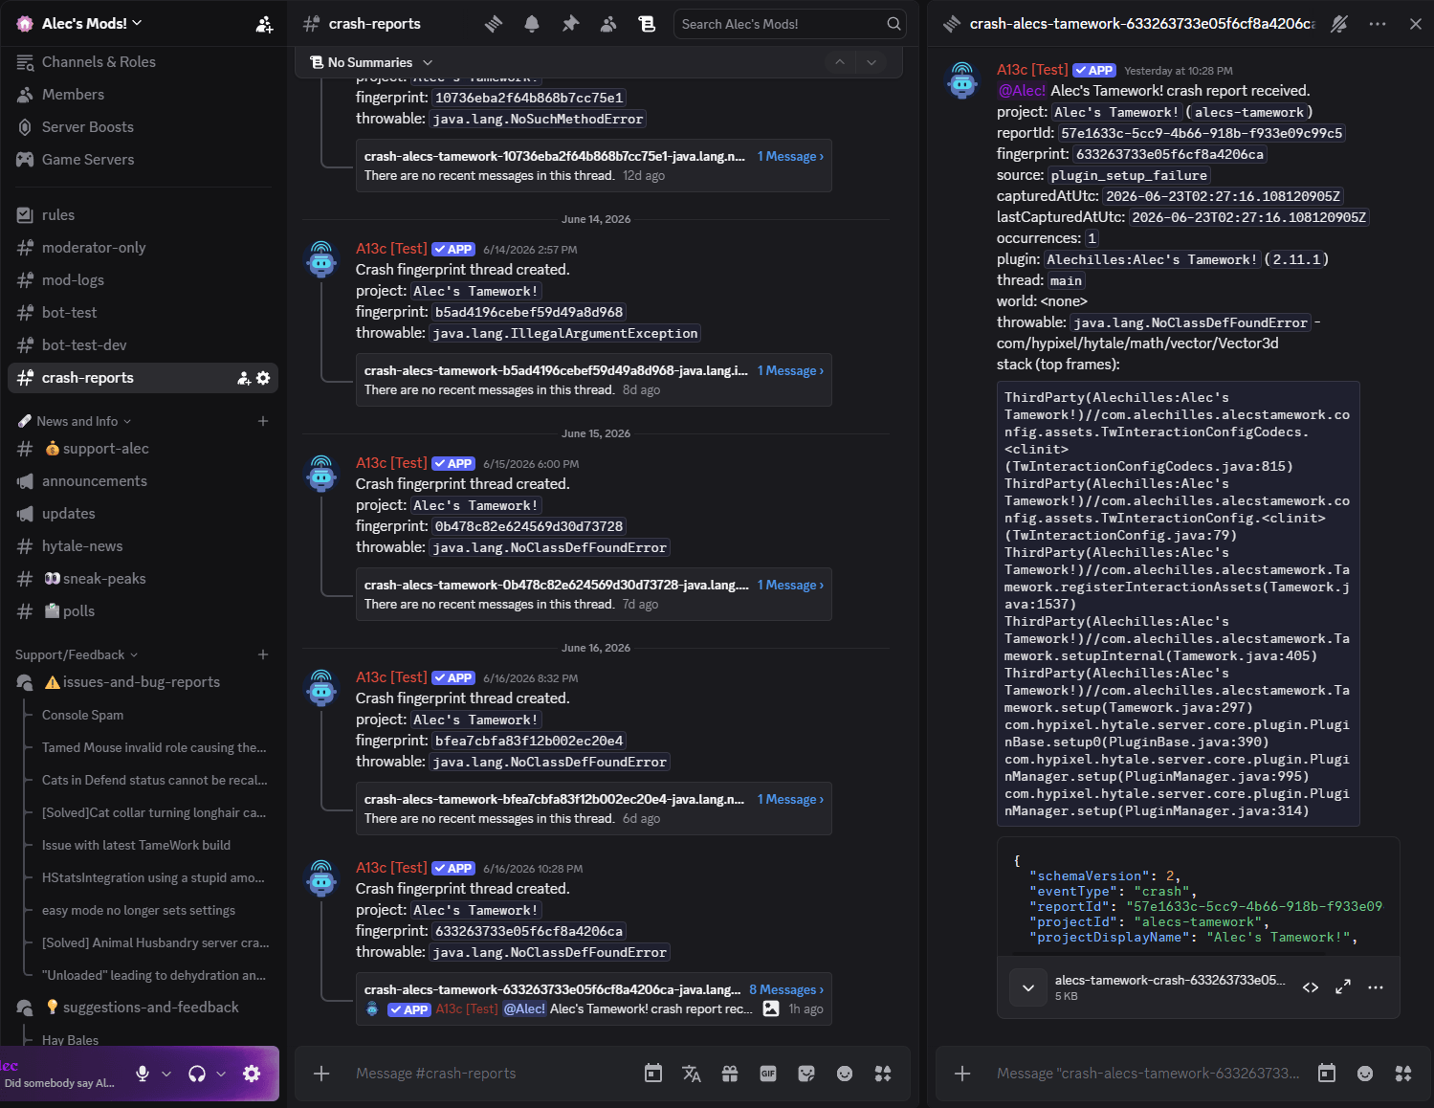Open channel summaries icon in header
The width and height of the screenshot is (1434, 1108).
(x=647, y=24)
